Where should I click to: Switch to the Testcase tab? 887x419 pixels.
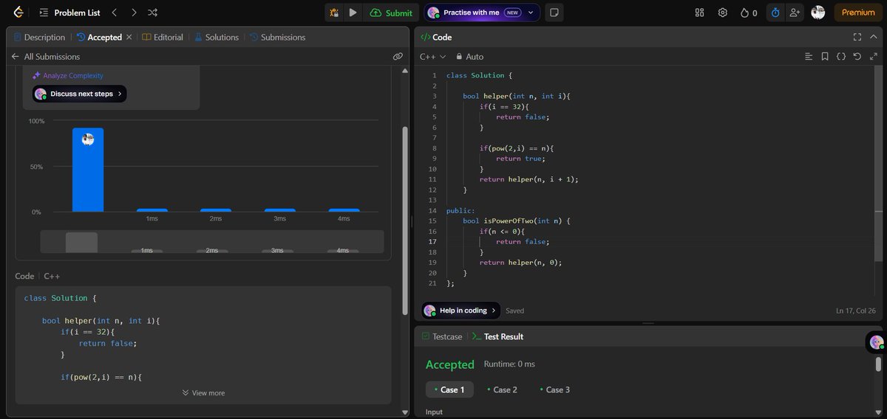click(441, 336)
